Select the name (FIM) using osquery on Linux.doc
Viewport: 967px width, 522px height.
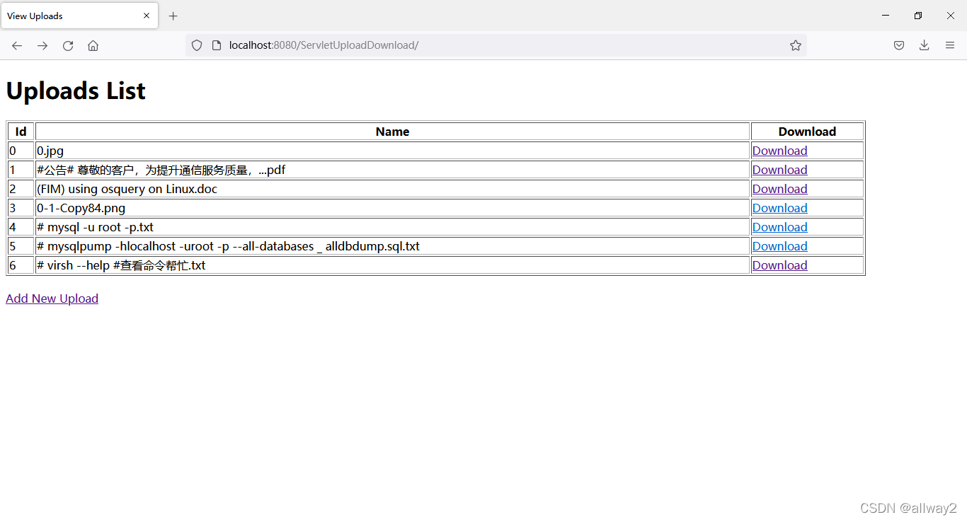click(x=127, y=189)
